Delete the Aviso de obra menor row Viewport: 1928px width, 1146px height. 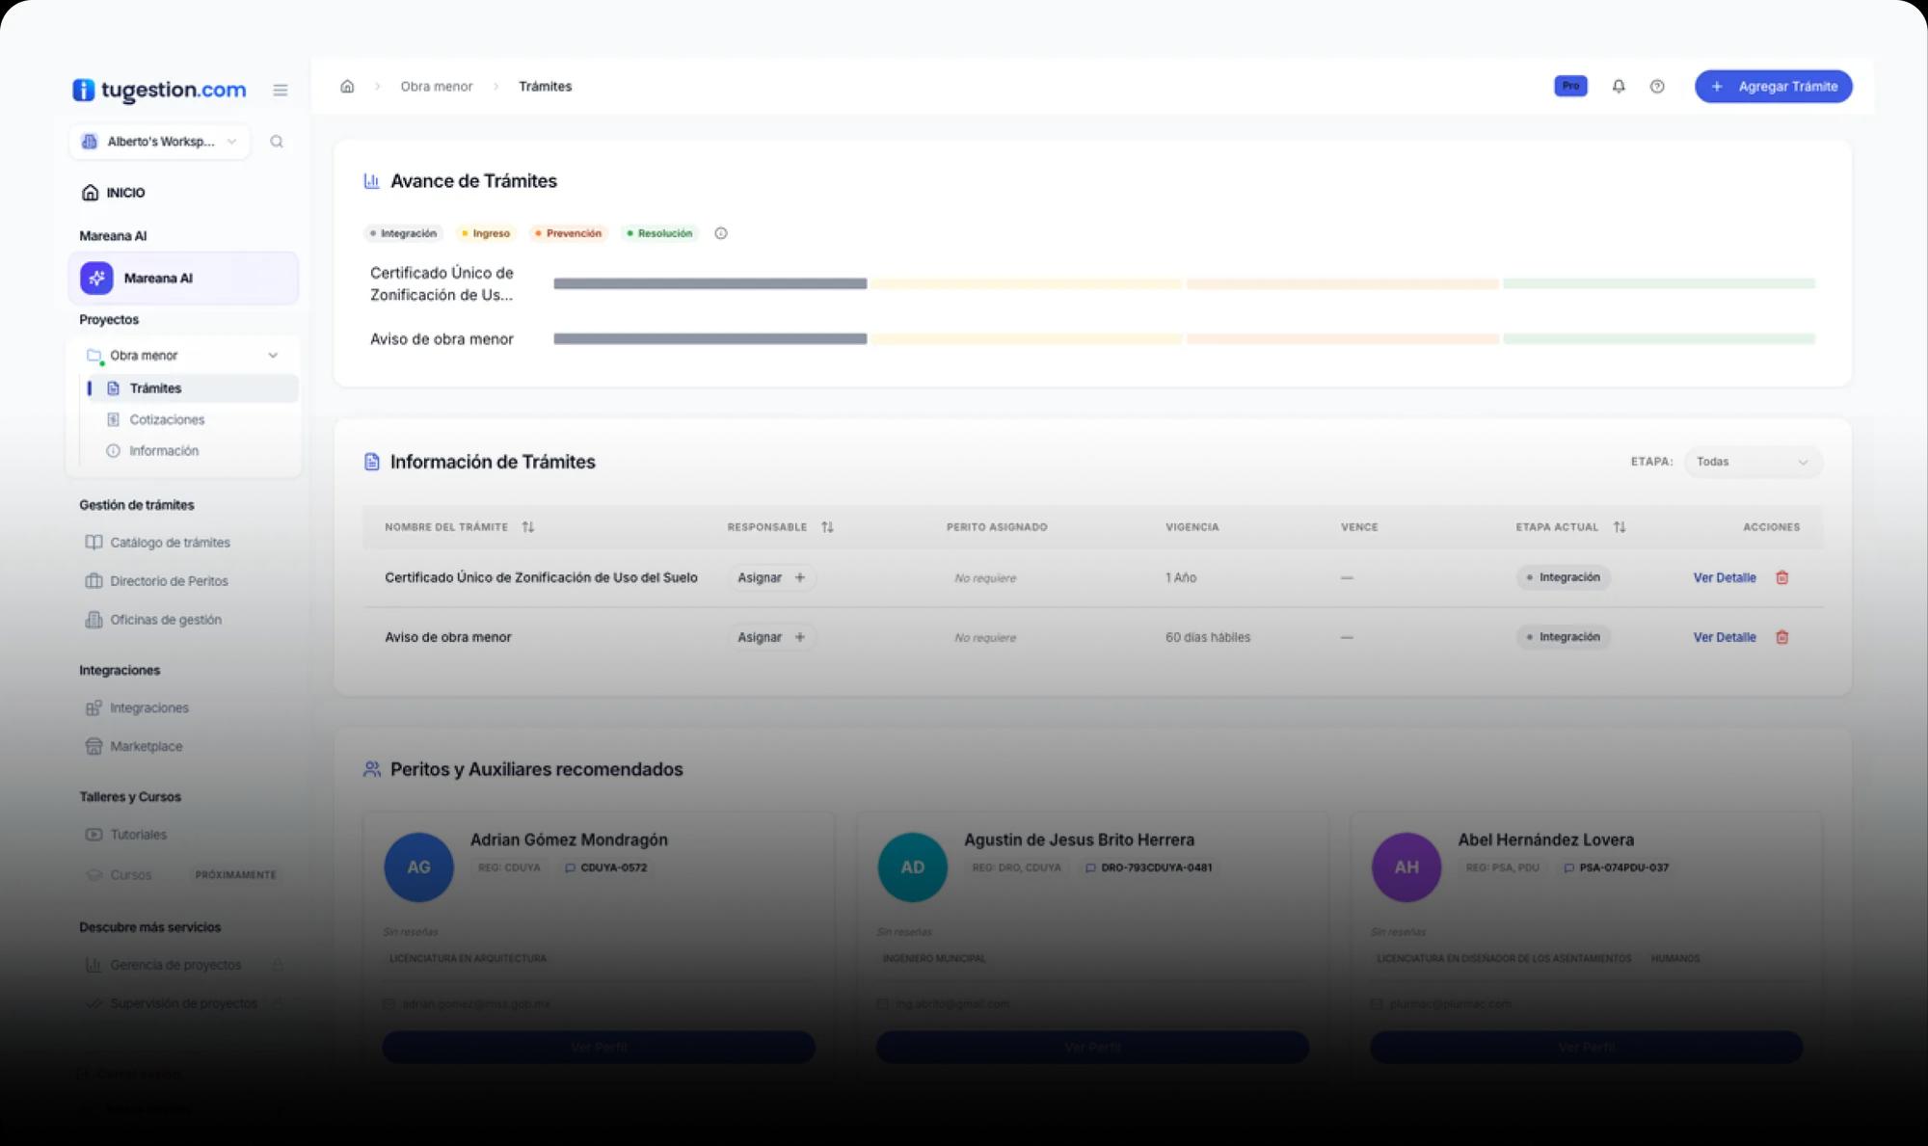(1782, 637)
